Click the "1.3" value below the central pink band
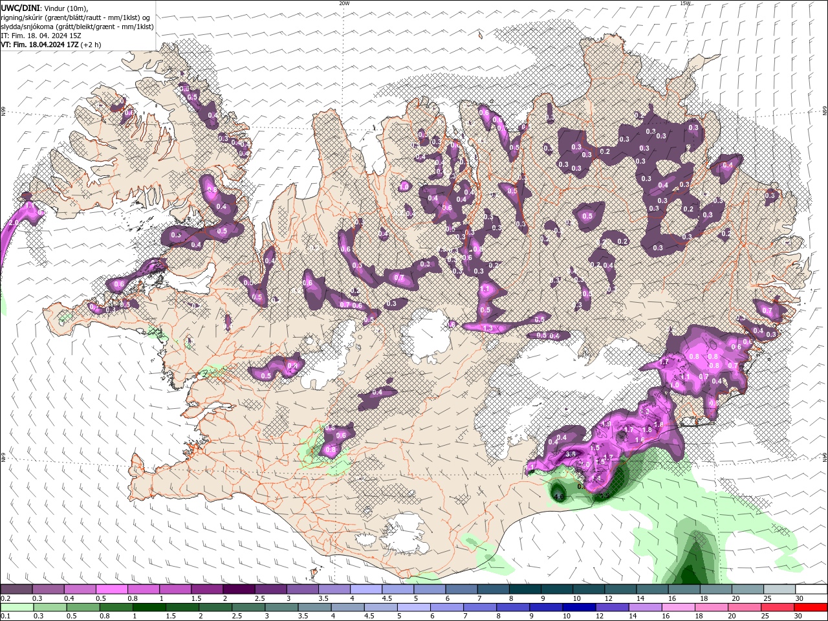828x621 pixels. point(488,329)
